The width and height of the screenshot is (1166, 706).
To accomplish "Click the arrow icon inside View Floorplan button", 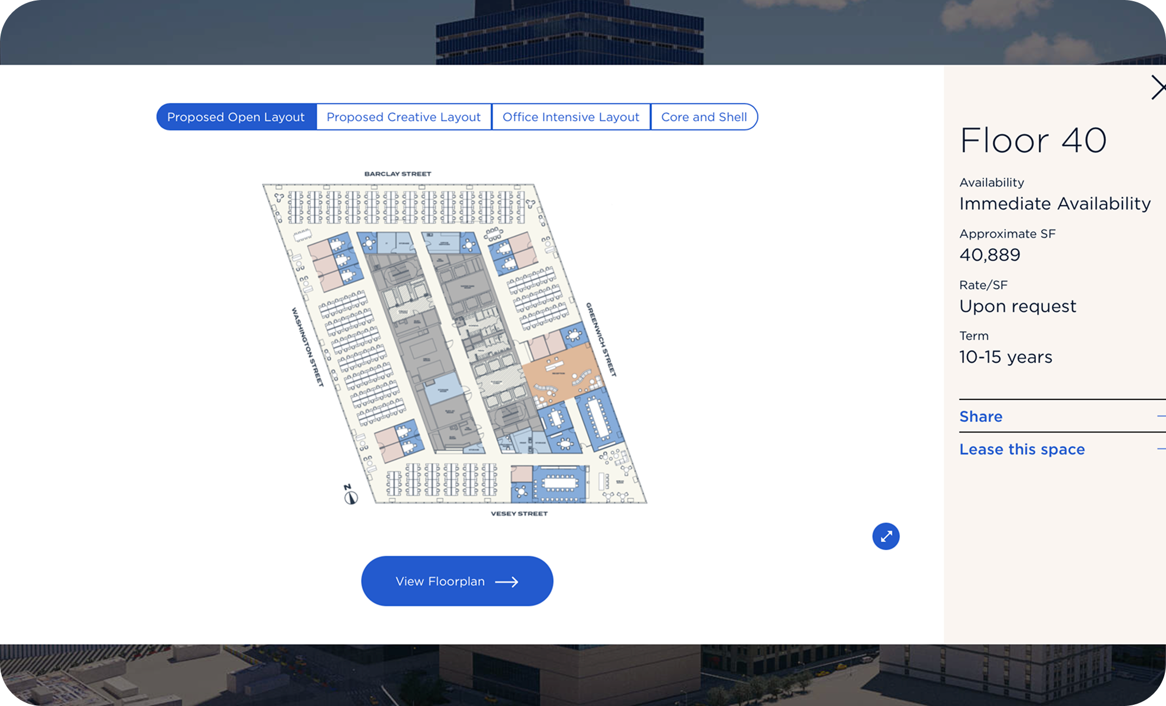I will (x=508, y=581).
